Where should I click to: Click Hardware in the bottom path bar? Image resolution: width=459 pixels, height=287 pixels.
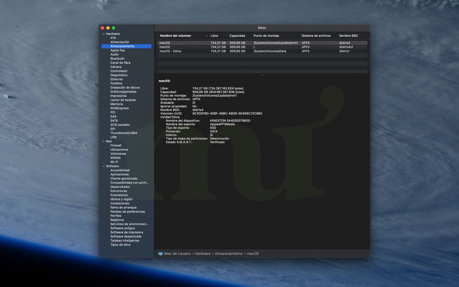pos(202,254)
